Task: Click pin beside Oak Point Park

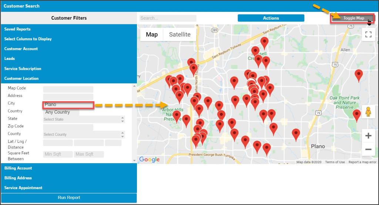Action: tap(356, 114)
